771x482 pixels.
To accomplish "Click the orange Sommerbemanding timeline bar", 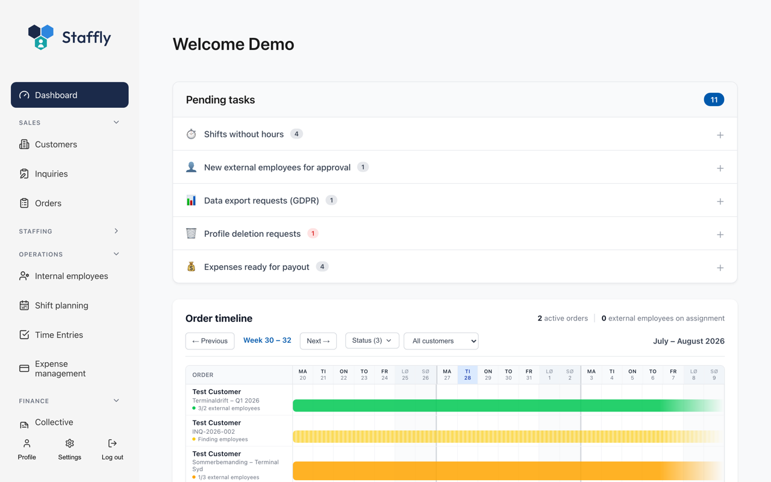I will point(508,471).
